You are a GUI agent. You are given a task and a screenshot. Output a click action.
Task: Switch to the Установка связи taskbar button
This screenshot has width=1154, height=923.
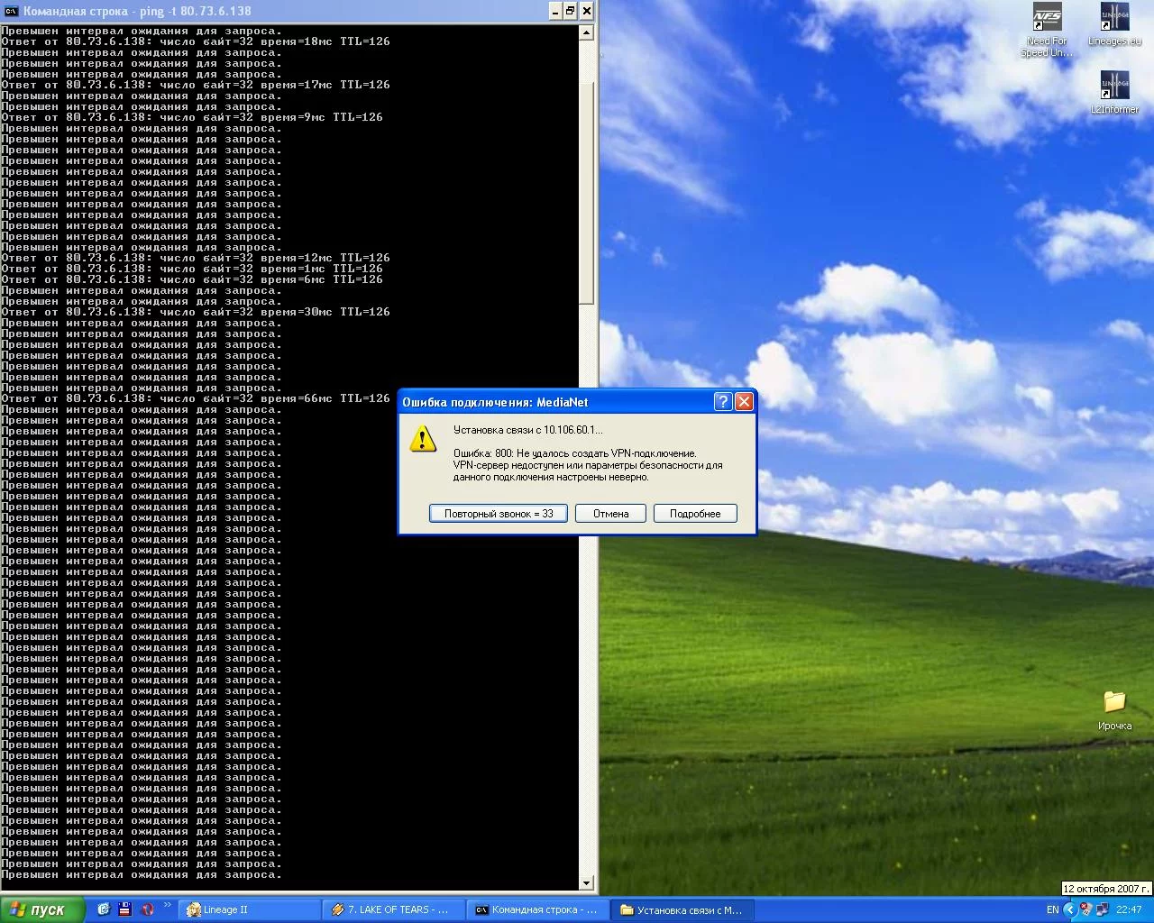coord(682,909)
